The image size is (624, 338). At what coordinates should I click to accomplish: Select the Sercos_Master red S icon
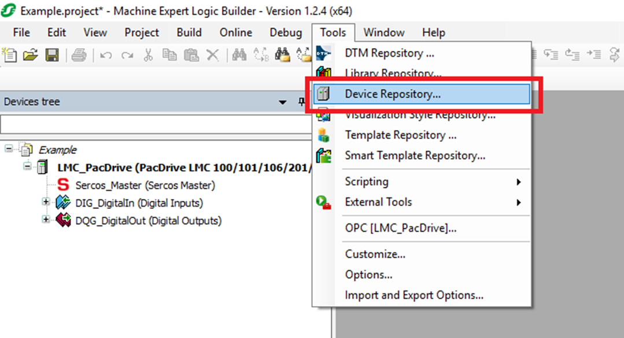click(63, 186)
